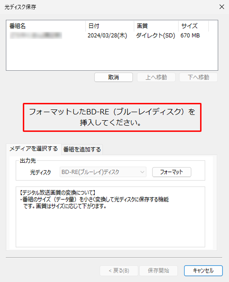Click the 画質 column header
This screenshot has width=229, height=282.
[156, 26]
